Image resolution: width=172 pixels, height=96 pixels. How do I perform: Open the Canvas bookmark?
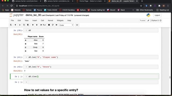coord(27,10)
